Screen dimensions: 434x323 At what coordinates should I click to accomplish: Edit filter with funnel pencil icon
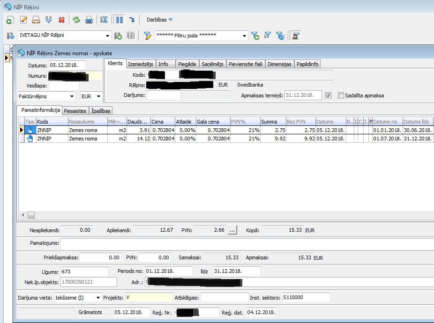click(147, 36)
